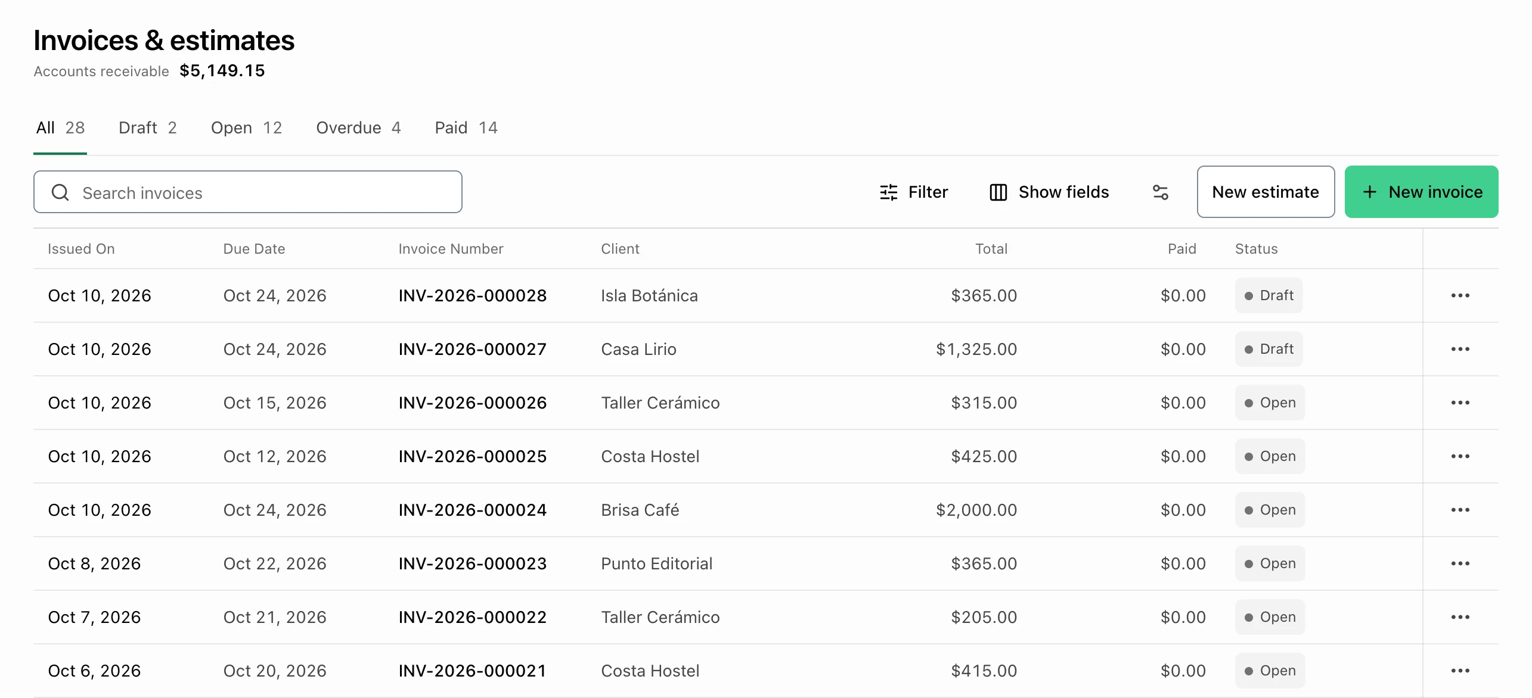Open row actions for INV-2026-000028
The height and width of the screenshot is (698, 1532).
pyautogui.click(x=1460, y=295)
